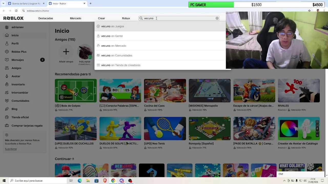Pick 'vecuno en Comunidades' suggestion
This screenshot has width=328, height=184.
pos(160,55)
